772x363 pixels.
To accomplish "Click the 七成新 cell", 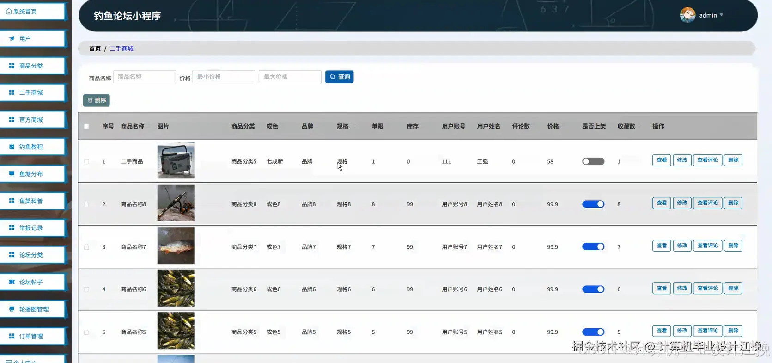I will click(x=274, y=161).
